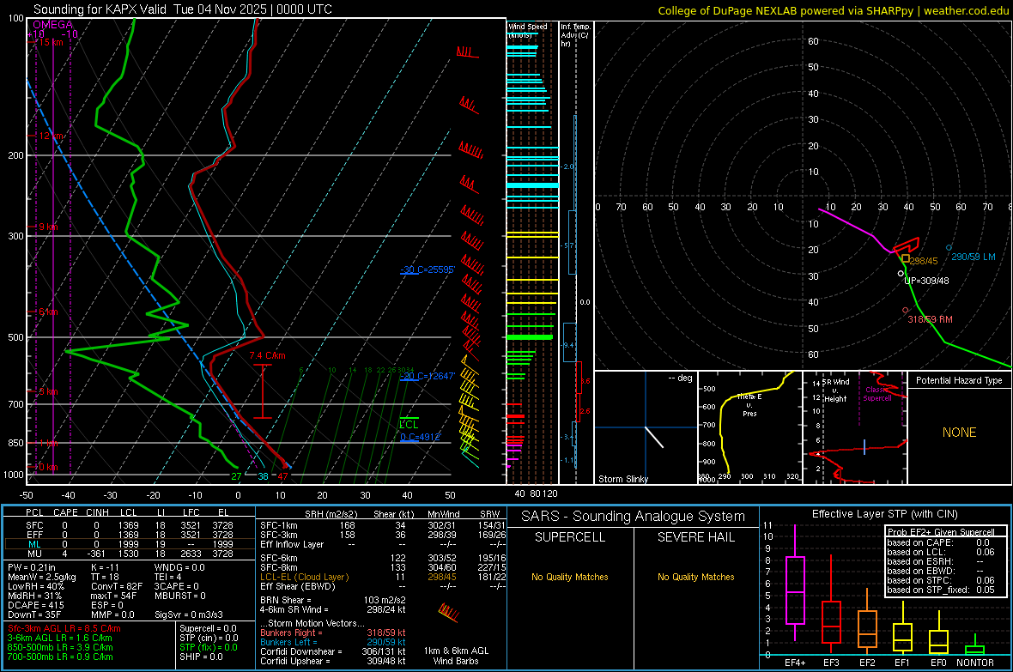The width and height of the screenshot is (1013, 672).
Task: Click the 'ConvT = 82F' value
Action: pos(117,587)
